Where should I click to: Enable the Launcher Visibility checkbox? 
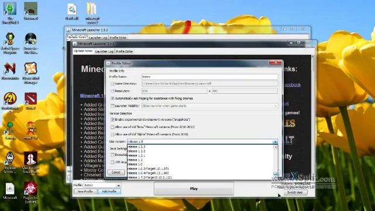click(112, 105)
